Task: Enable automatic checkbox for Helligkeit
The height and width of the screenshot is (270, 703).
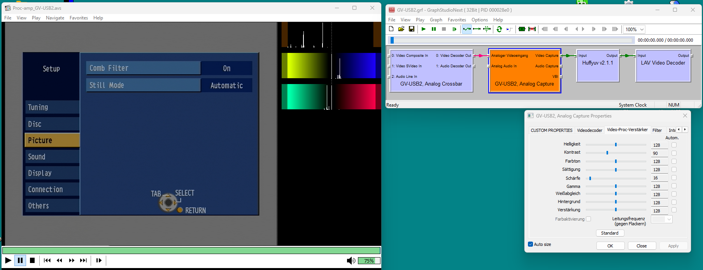Action: [x=674, y=145]
